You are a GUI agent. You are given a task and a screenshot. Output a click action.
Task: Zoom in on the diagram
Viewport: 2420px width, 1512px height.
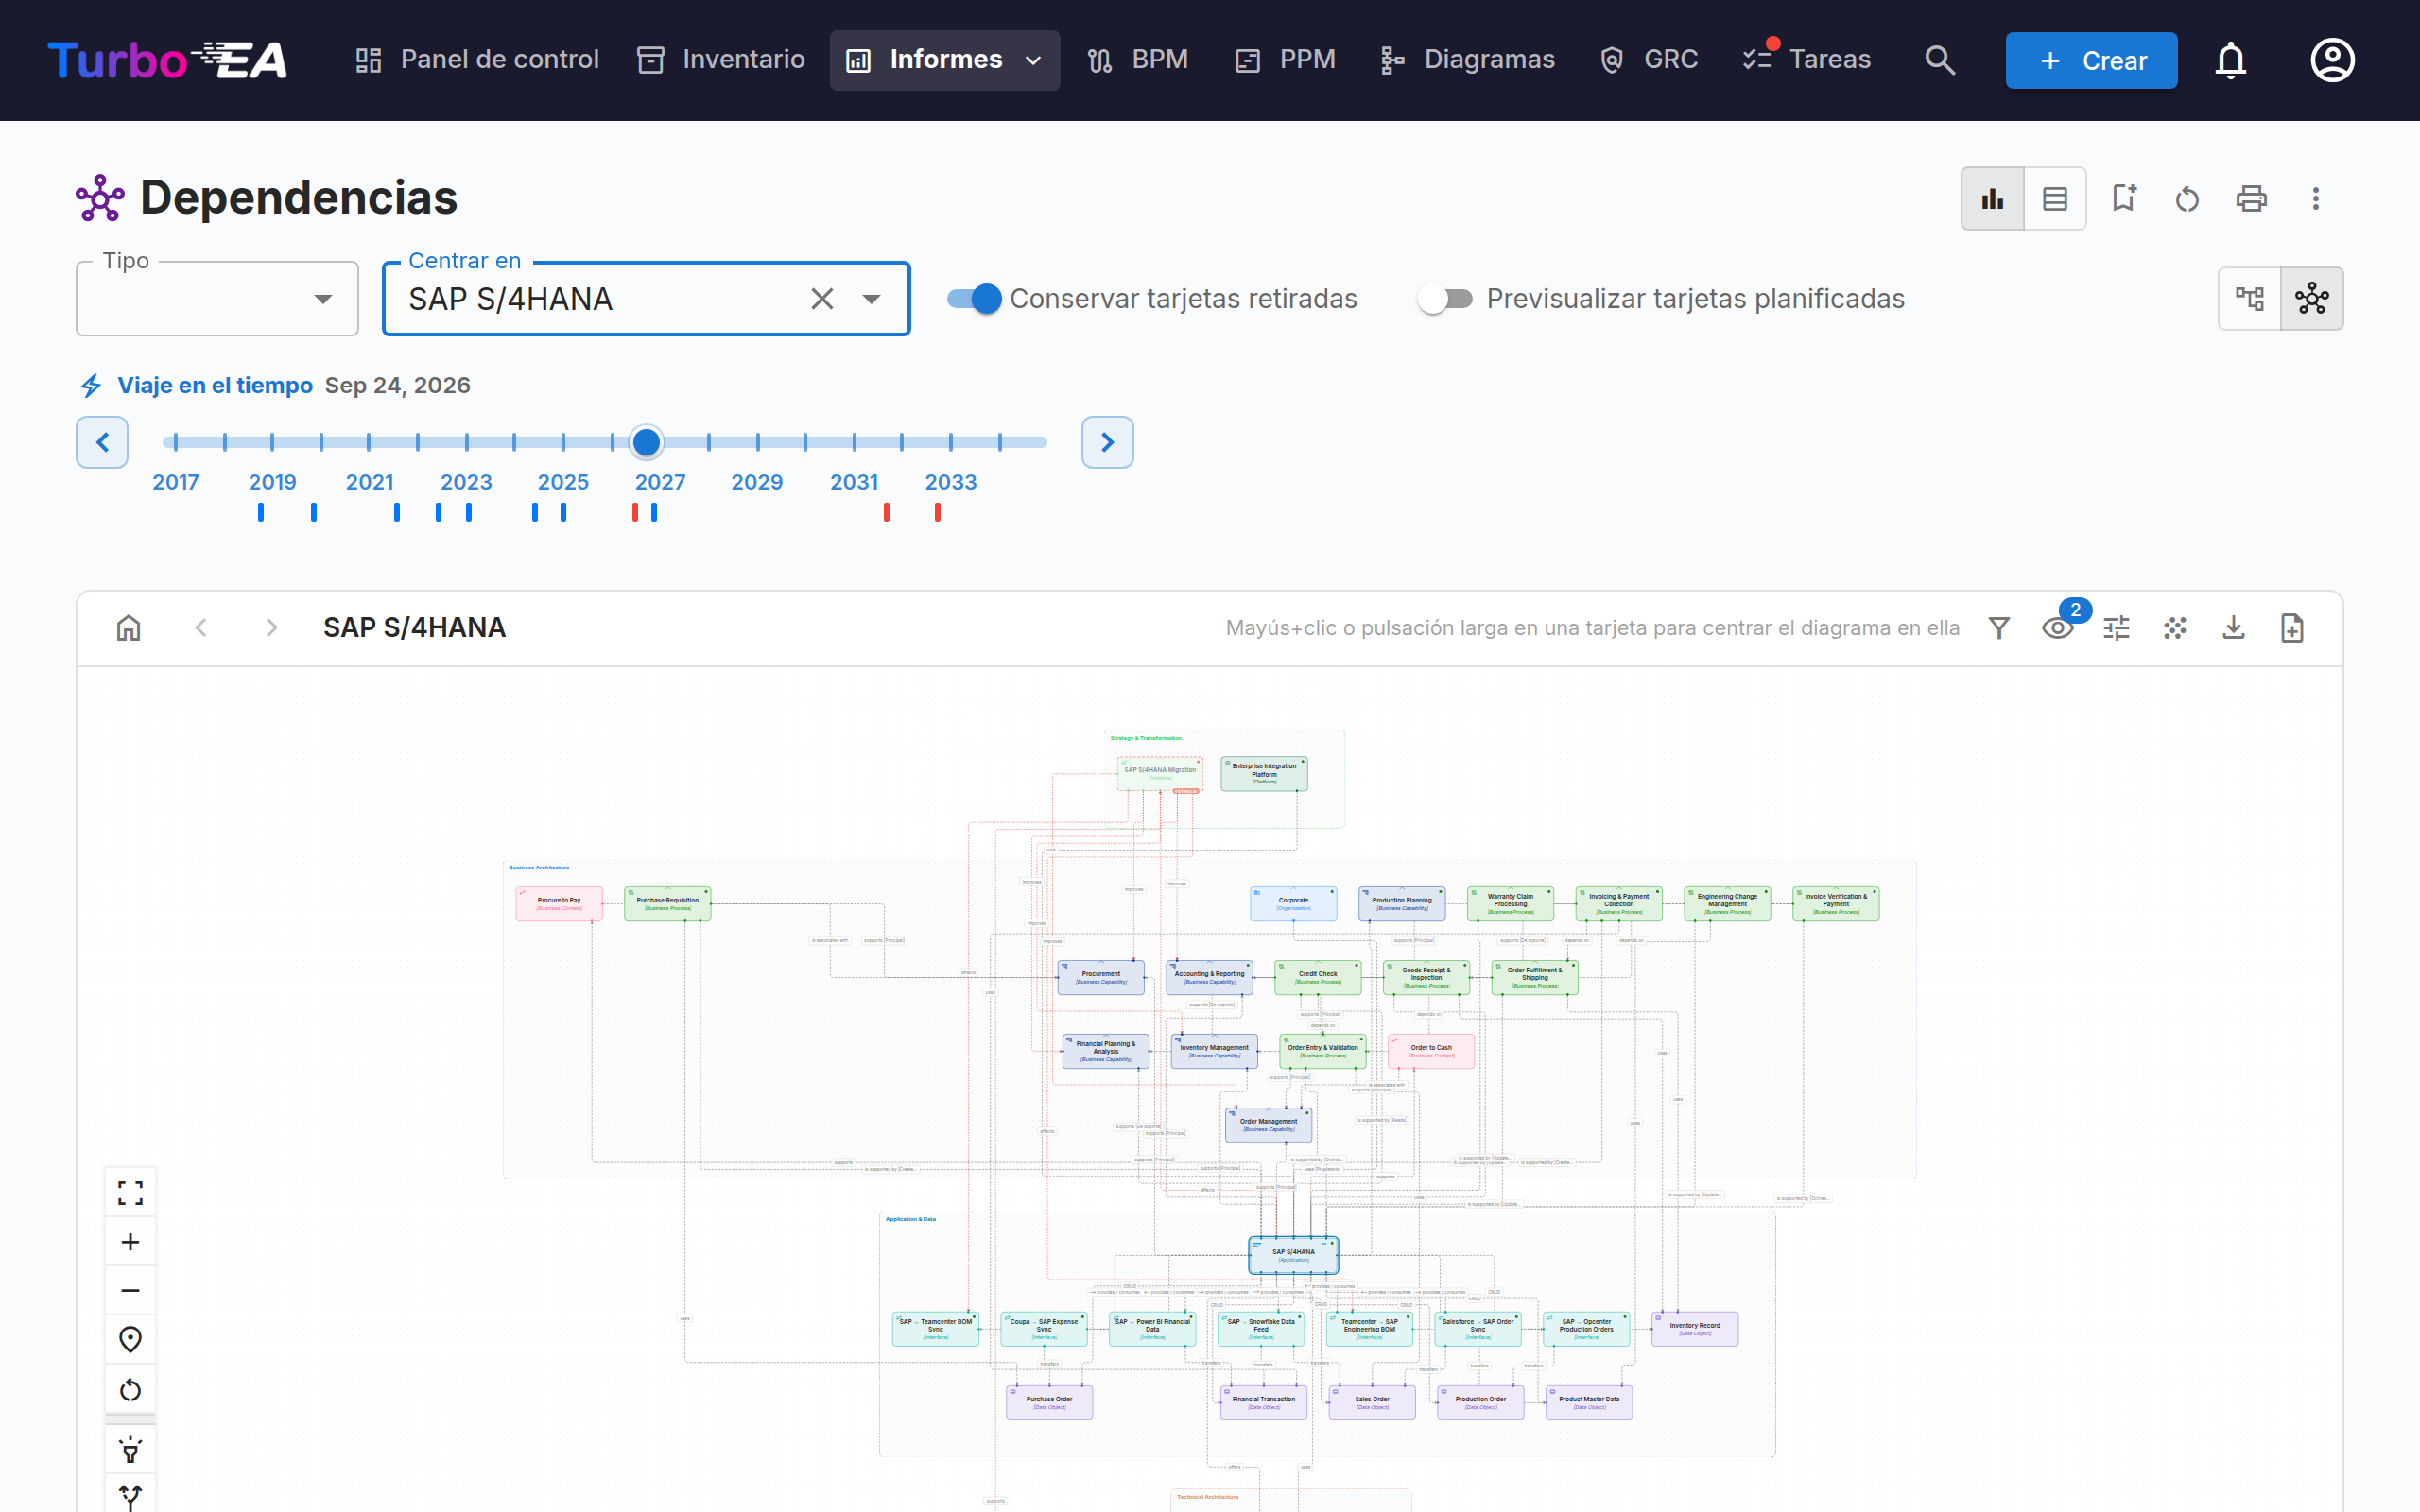(x=130, y=1242)
